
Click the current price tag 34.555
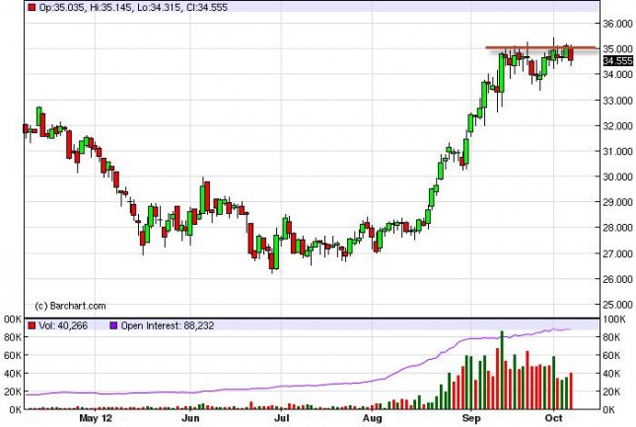tap(617, 61)
